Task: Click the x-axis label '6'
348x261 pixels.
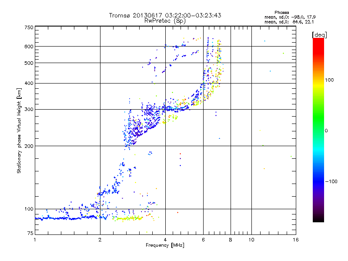Action: click(203, 240)
